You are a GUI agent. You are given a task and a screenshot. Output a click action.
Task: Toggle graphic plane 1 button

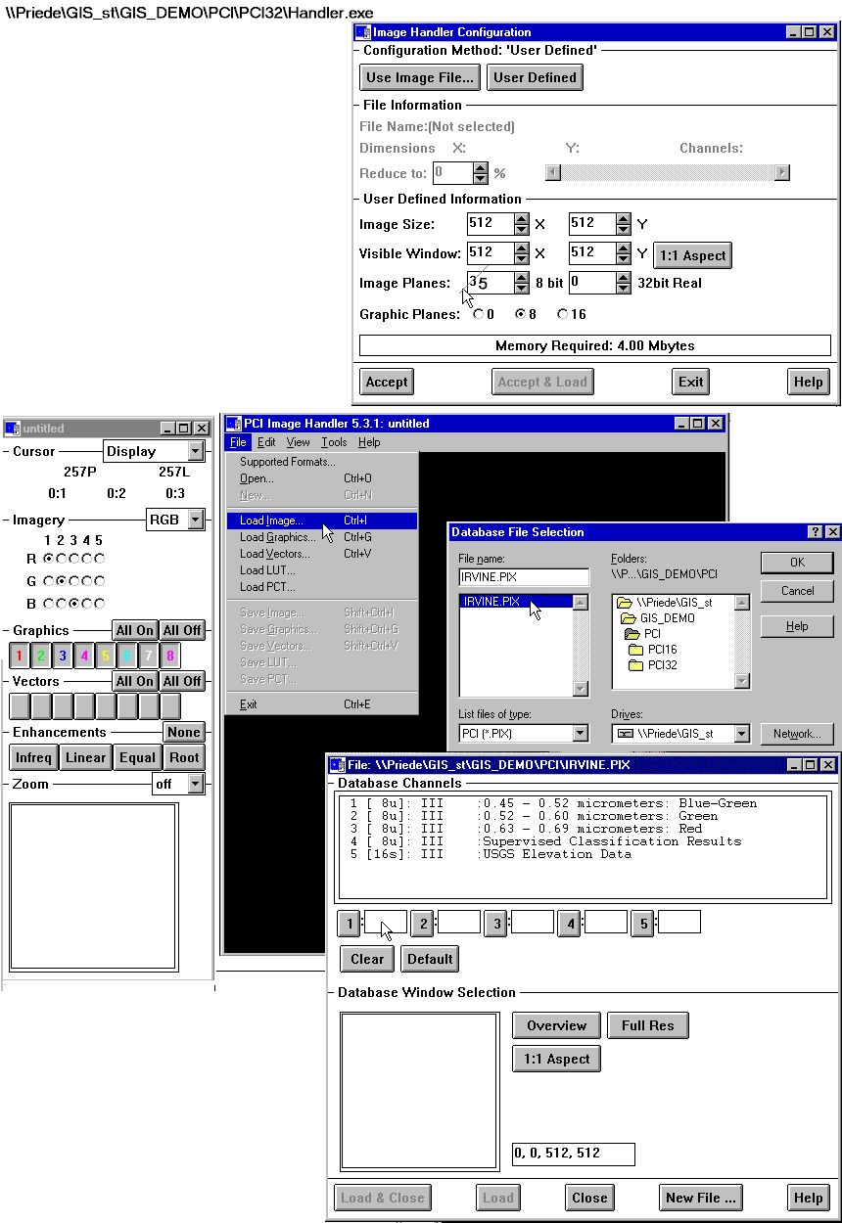coord(20,657)
